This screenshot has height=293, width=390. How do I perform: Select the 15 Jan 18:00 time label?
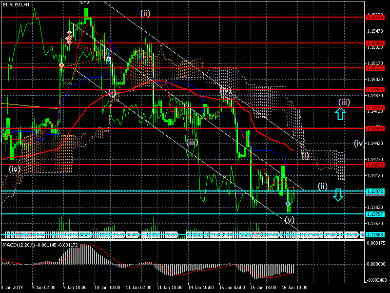[x=263, y=287]
